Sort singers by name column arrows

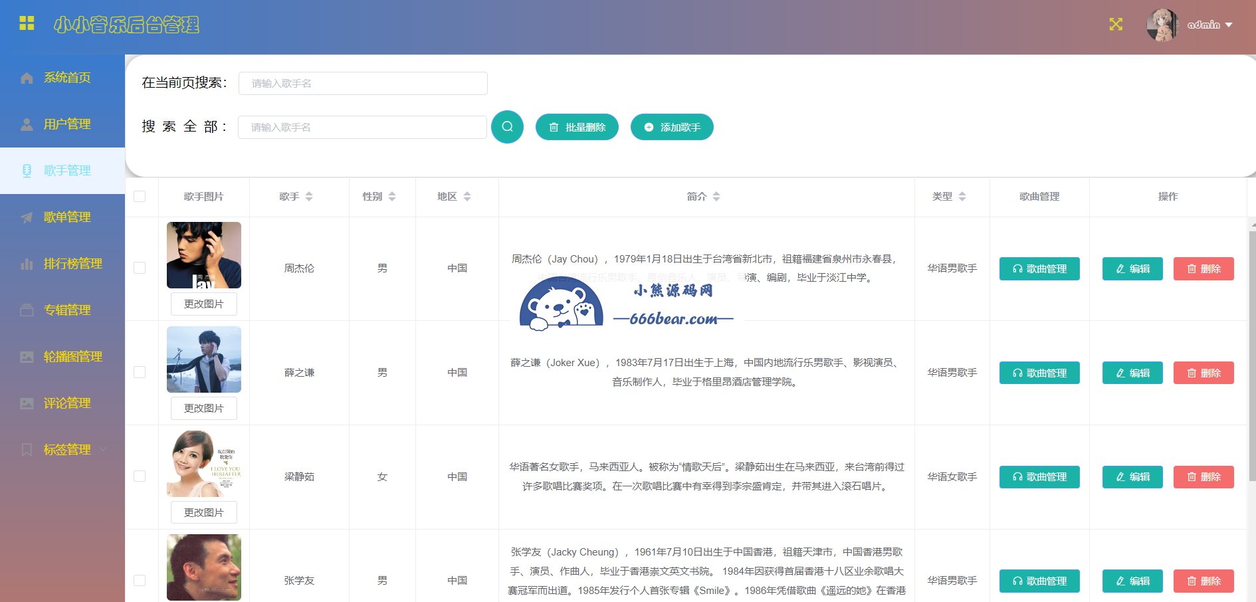[x=309, y=197]
